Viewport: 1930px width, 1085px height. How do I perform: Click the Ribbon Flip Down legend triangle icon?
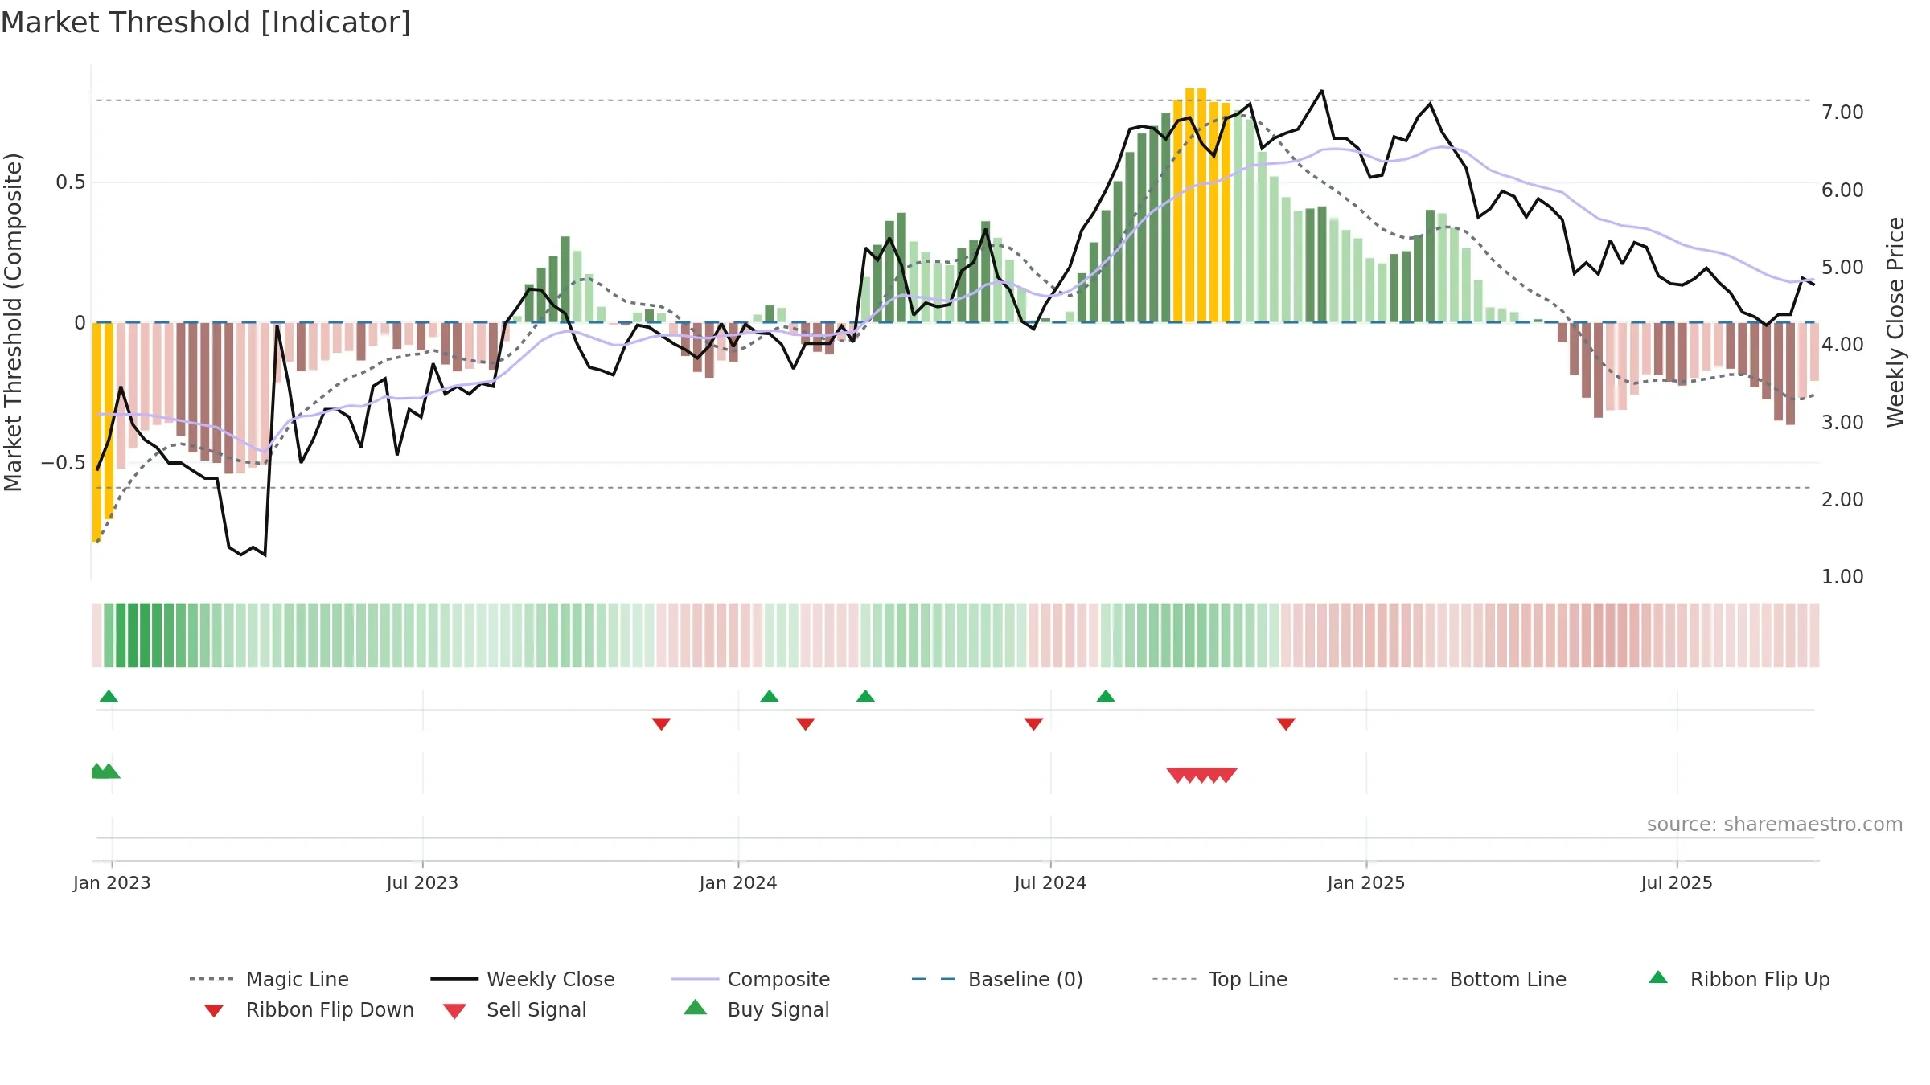click(214, 1011)
